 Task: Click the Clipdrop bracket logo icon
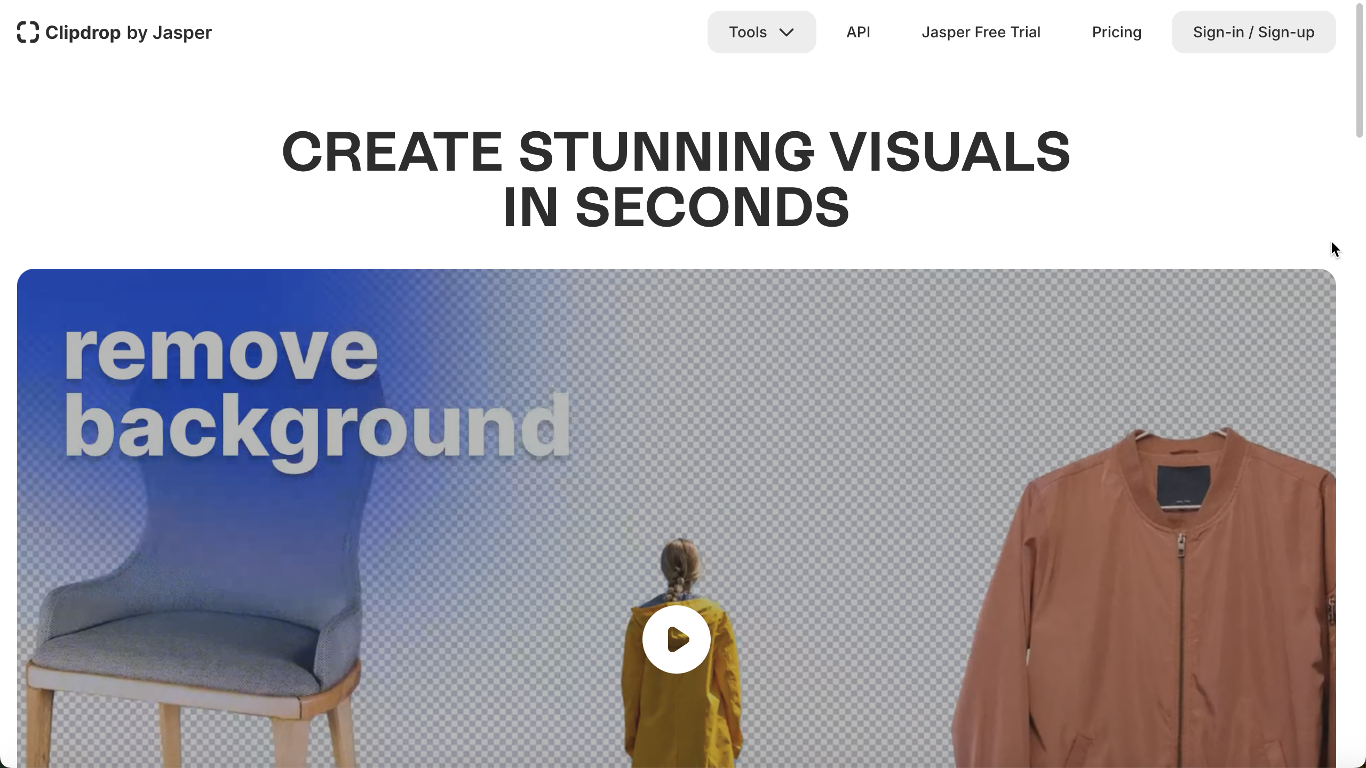pos(28,32)
